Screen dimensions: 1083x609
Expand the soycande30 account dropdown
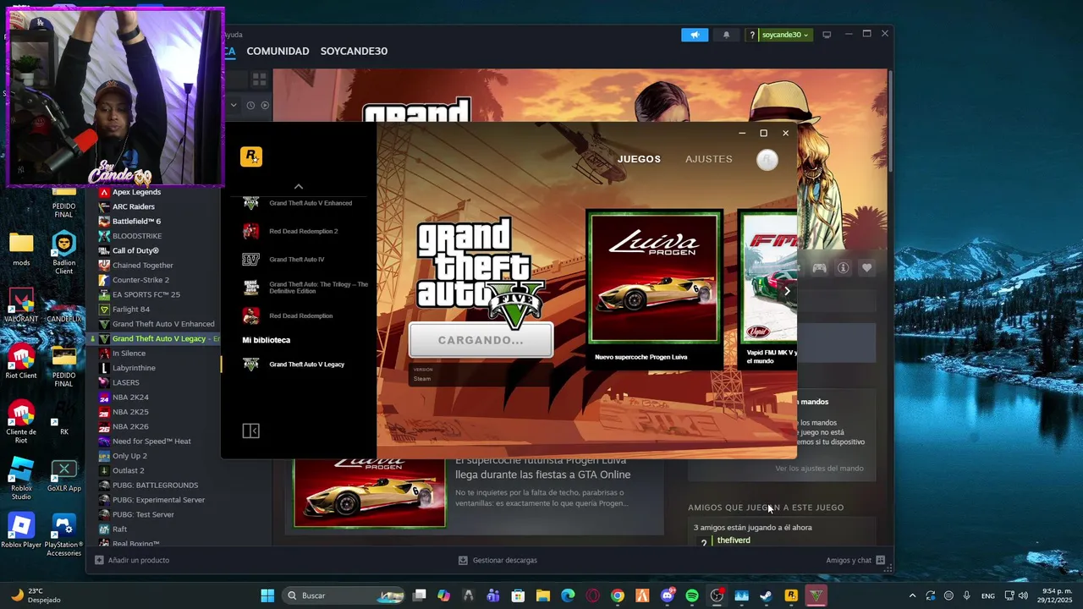click(x=786, y=35)
